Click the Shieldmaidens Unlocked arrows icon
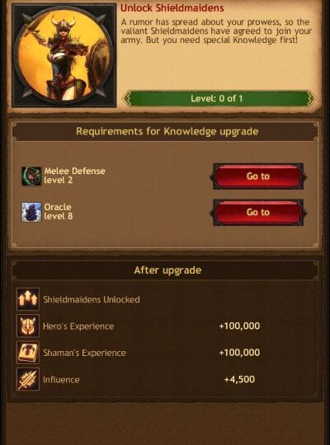Screen dimensions: 330x445 click(28, 299)
